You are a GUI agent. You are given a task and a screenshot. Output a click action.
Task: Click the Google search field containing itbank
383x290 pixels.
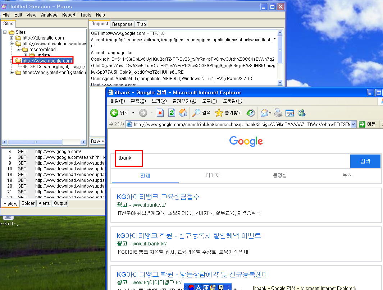point(231,161)
